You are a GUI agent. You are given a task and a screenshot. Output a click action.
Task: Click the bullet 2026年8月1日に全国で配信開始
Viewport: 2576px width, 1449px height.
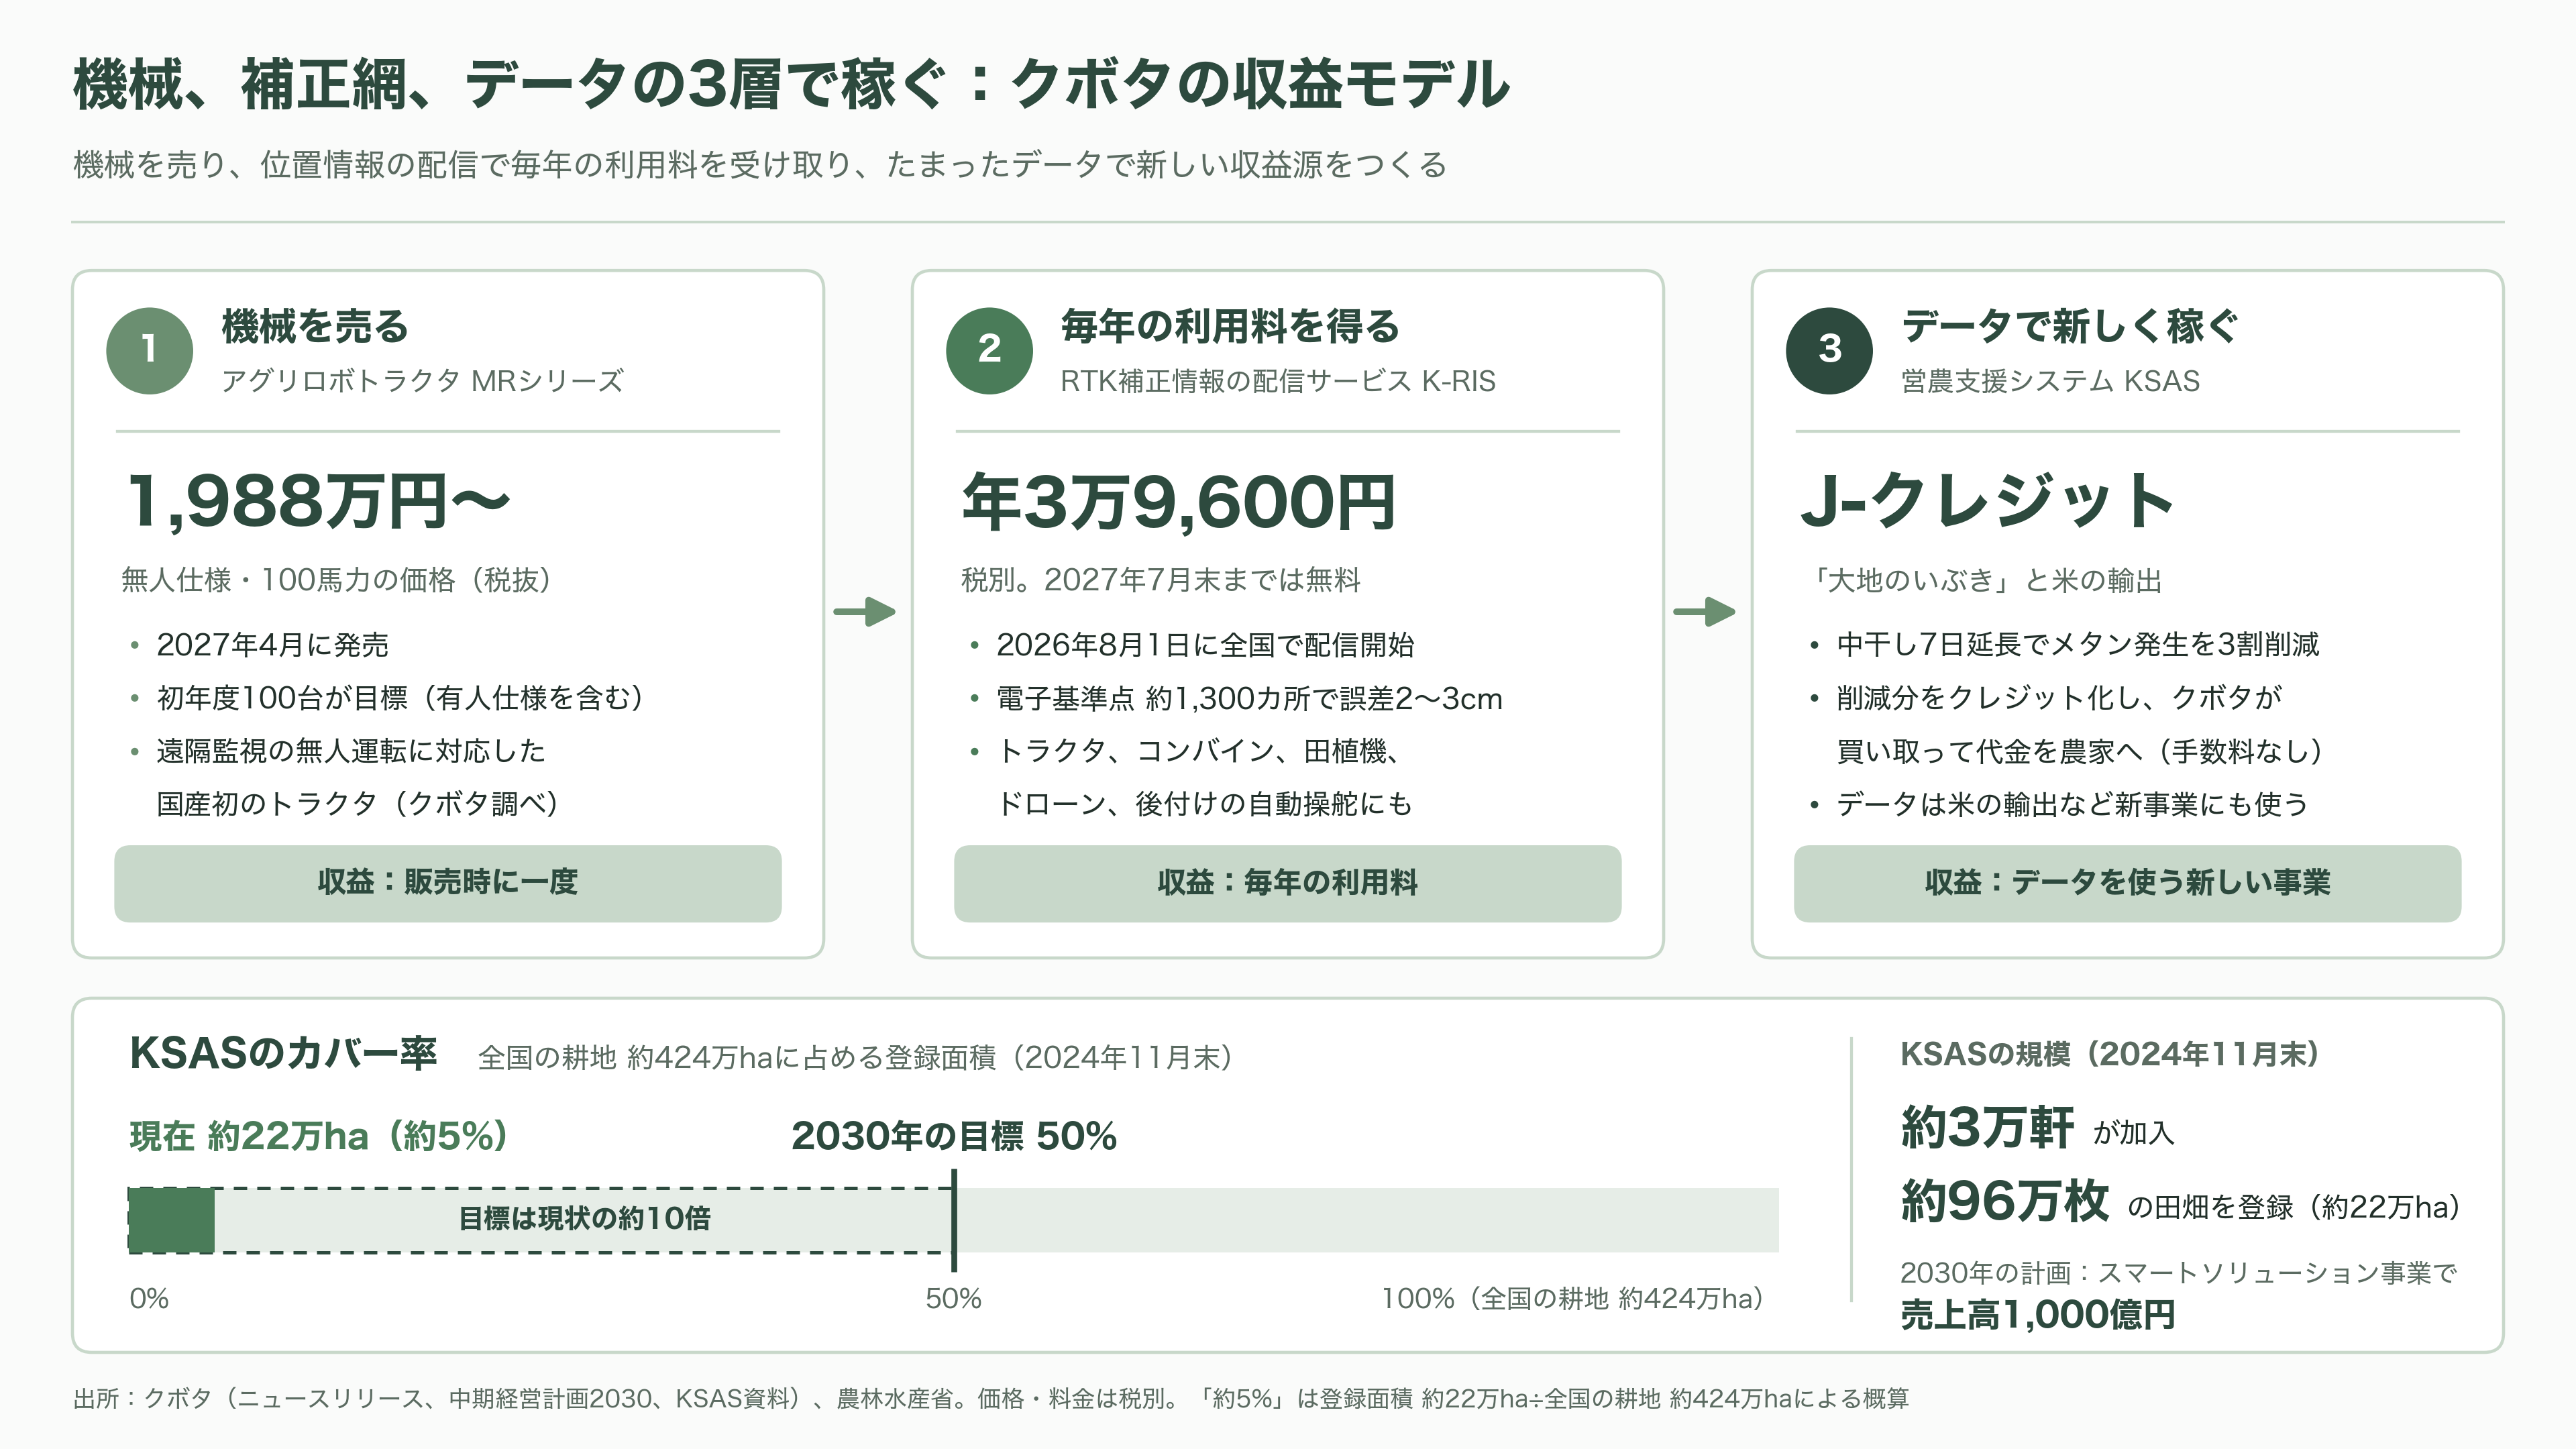point(1205,645)
